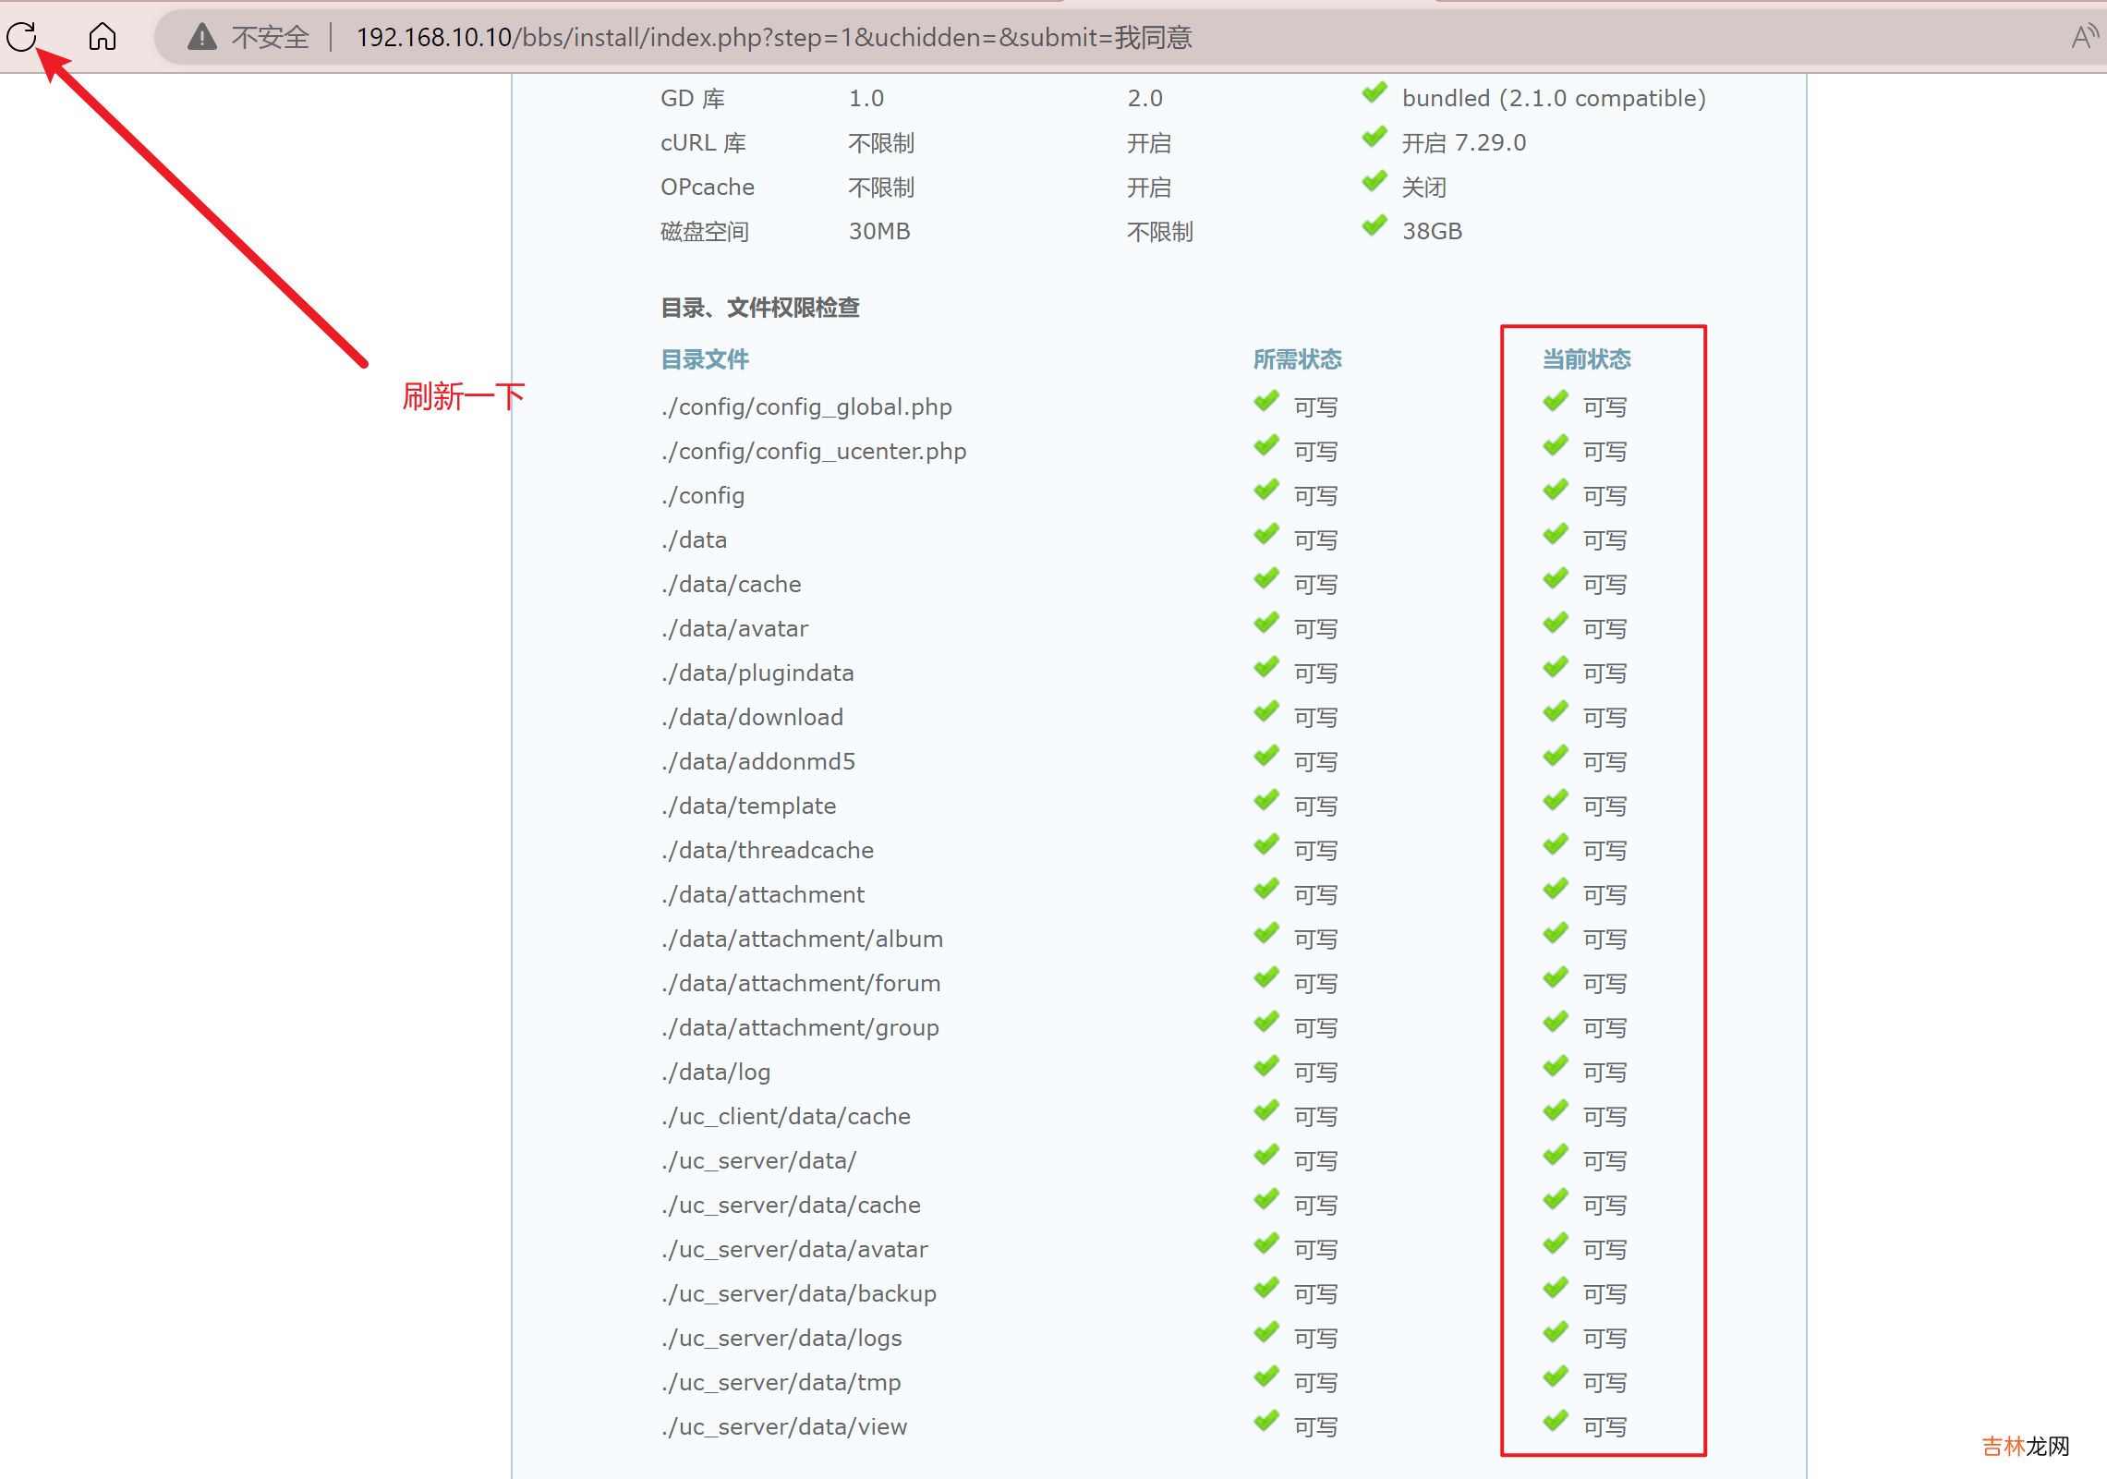The width and height of the screenshot is (2107, 1479).
Task: Select the ./uc_client/data/cache path text
Action: coord(786,1117)
